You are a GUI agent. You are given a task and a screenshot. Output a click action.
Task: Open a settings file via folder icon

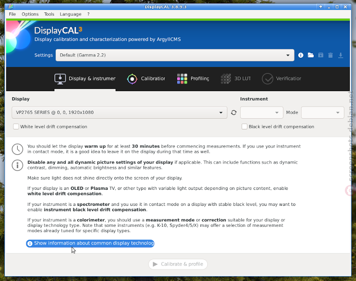click(x=311, y=55)
